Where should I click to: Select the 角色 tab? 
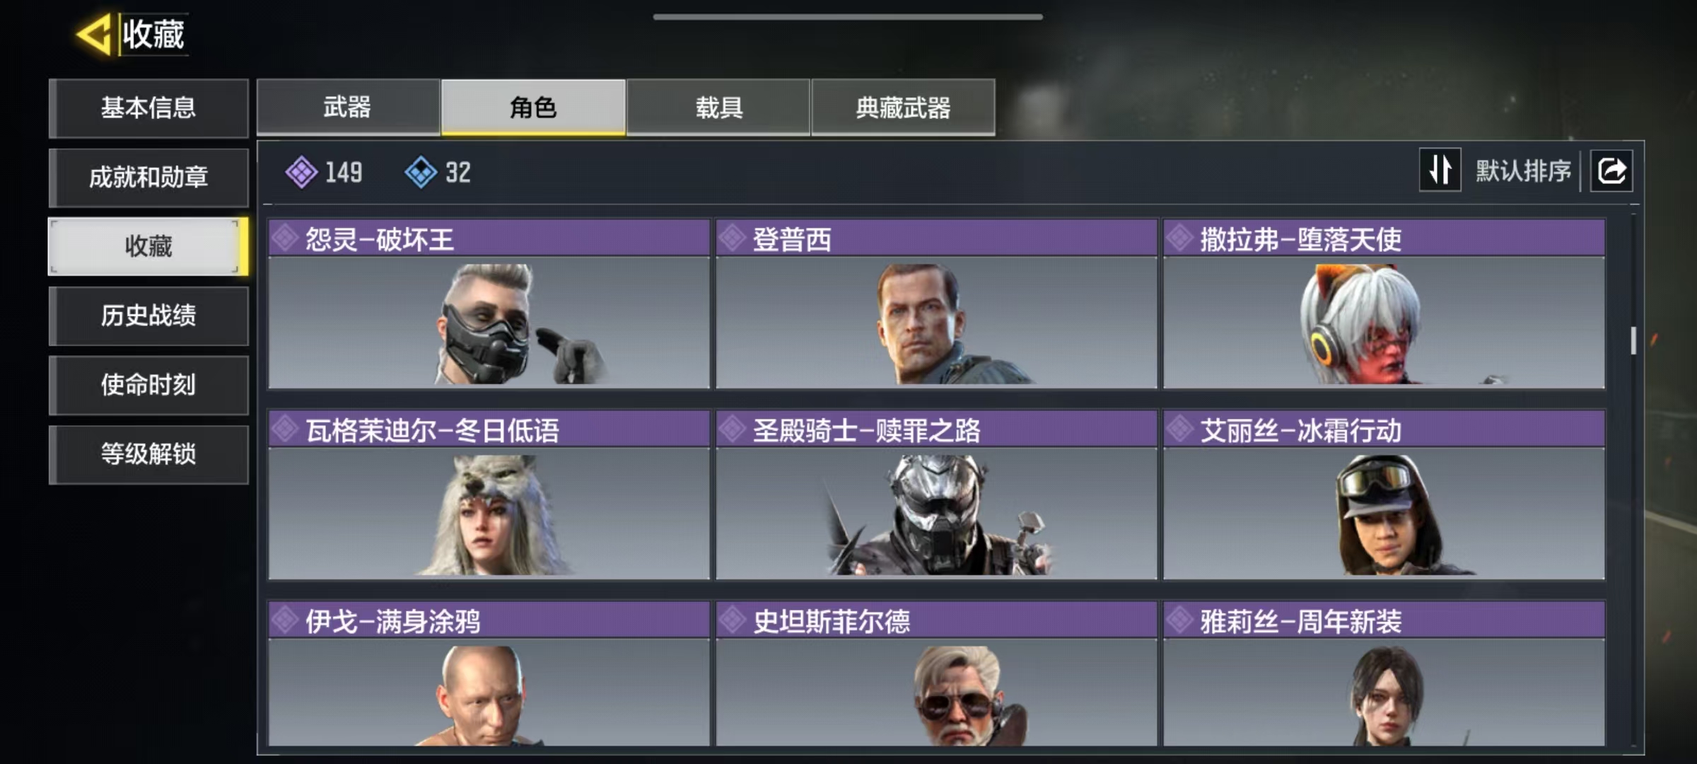tap(533, 107)
